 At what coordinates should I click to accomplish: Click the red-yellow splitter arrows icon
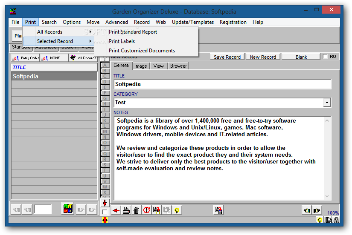(x=105, y=220)
